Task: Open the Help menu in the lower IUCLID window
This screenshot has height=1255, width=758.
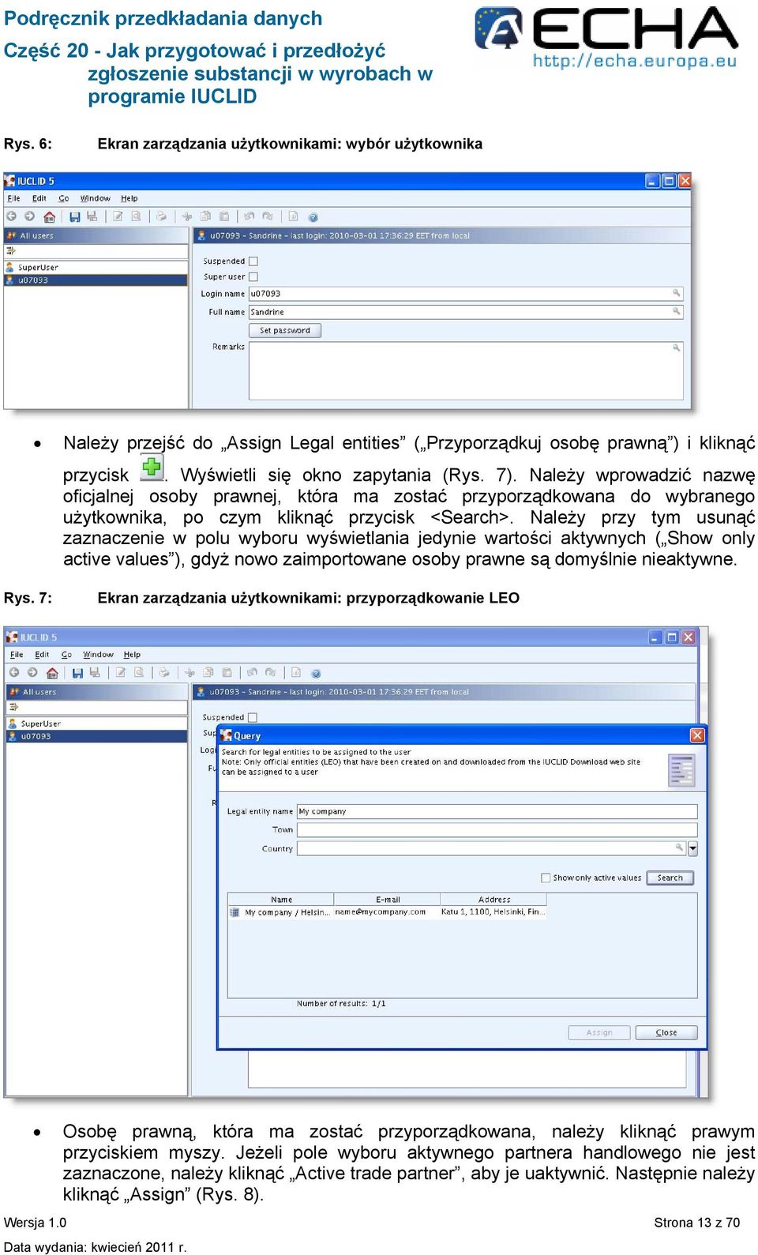Action: [133, 655]
